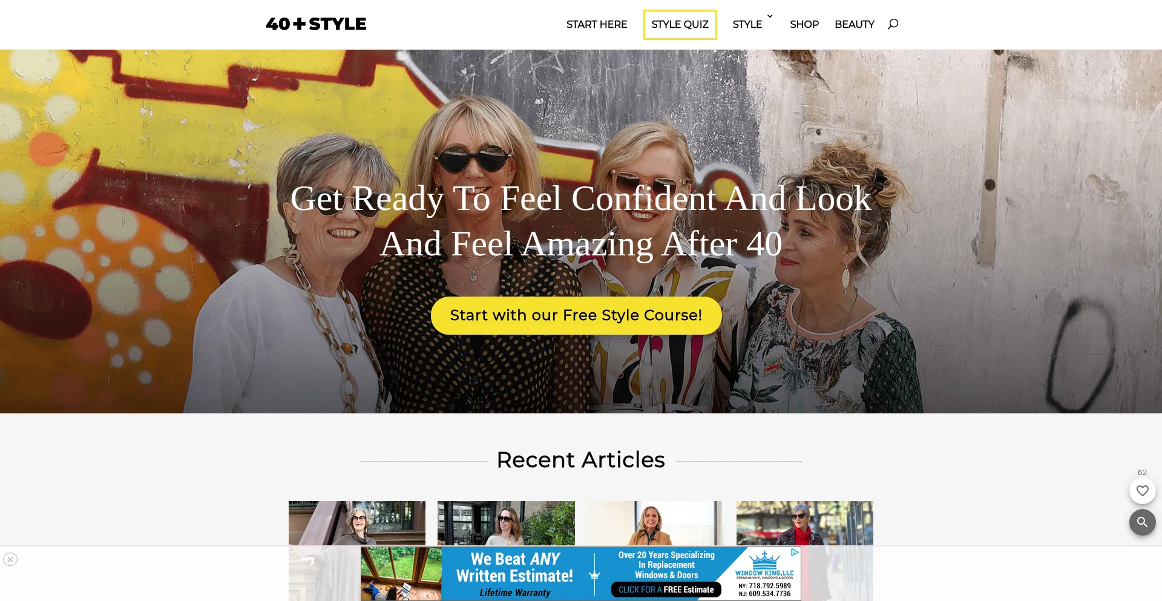Open fourth recent article with red scarf
1162x601 pixels.
coord(805,523)
